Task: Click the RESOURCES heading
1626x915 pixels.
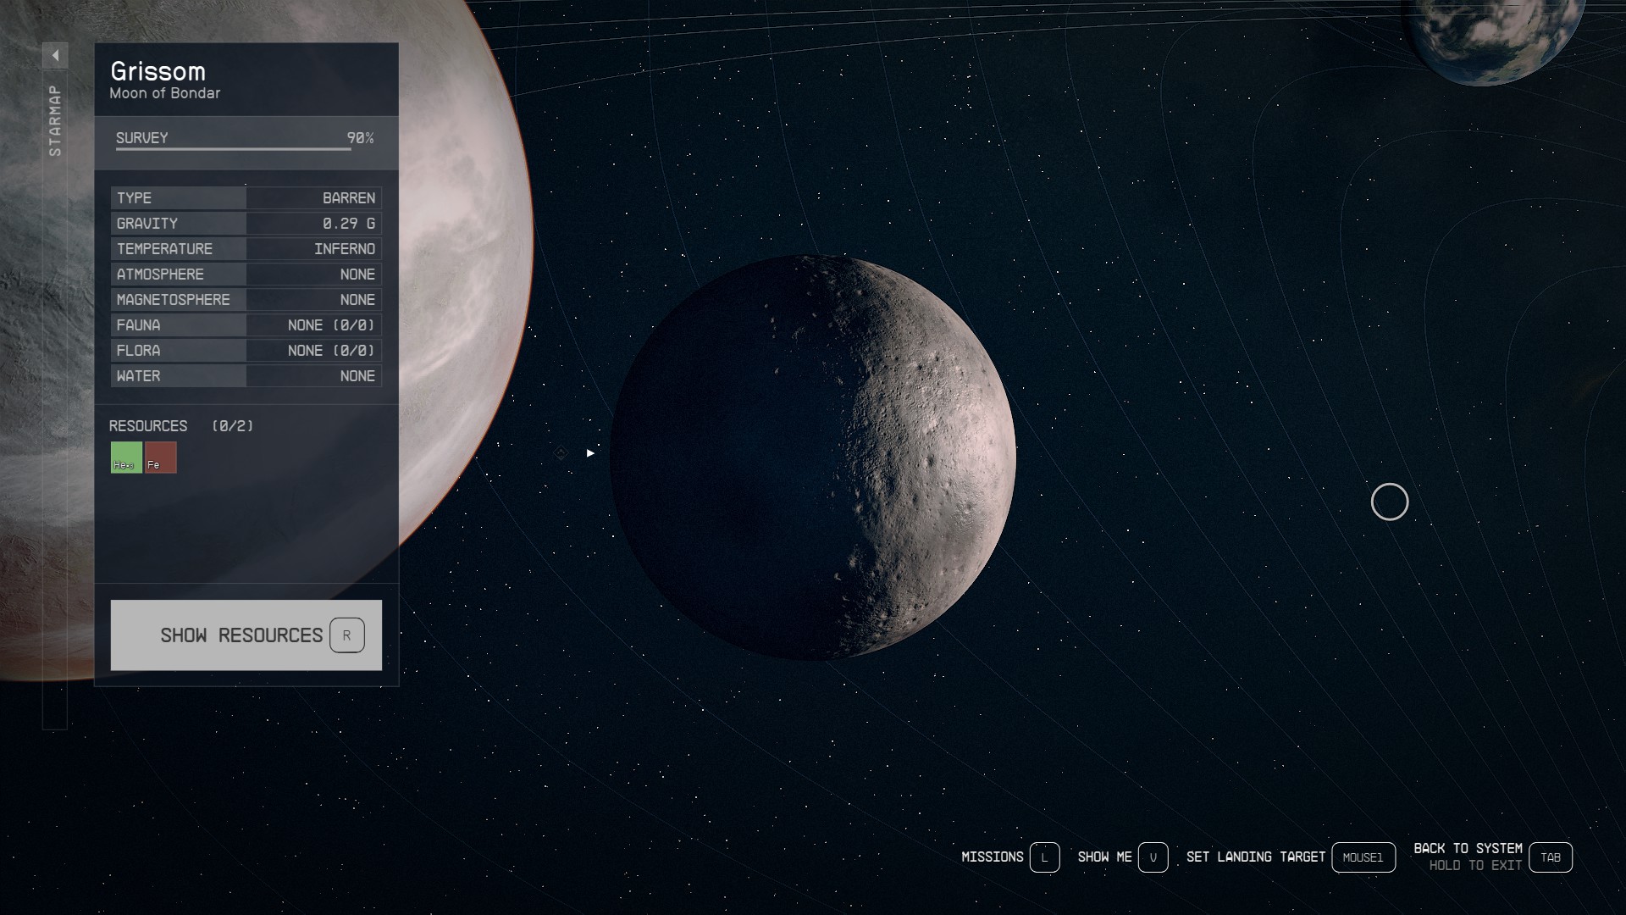Action: (148, 426)
